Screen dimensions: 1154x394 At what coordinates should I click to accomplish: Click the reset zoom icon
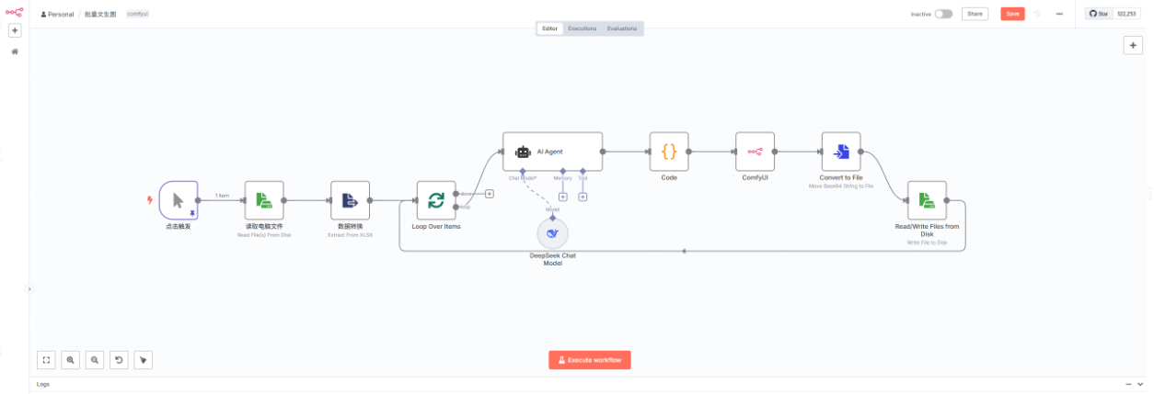click(x=119, y=360)
